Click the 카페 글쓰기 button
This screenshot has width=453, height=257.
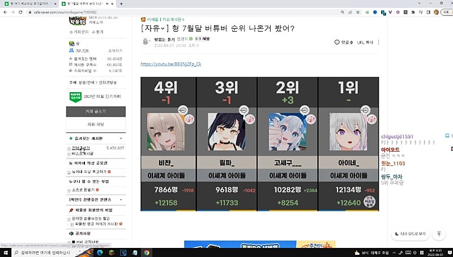point(96,112)
